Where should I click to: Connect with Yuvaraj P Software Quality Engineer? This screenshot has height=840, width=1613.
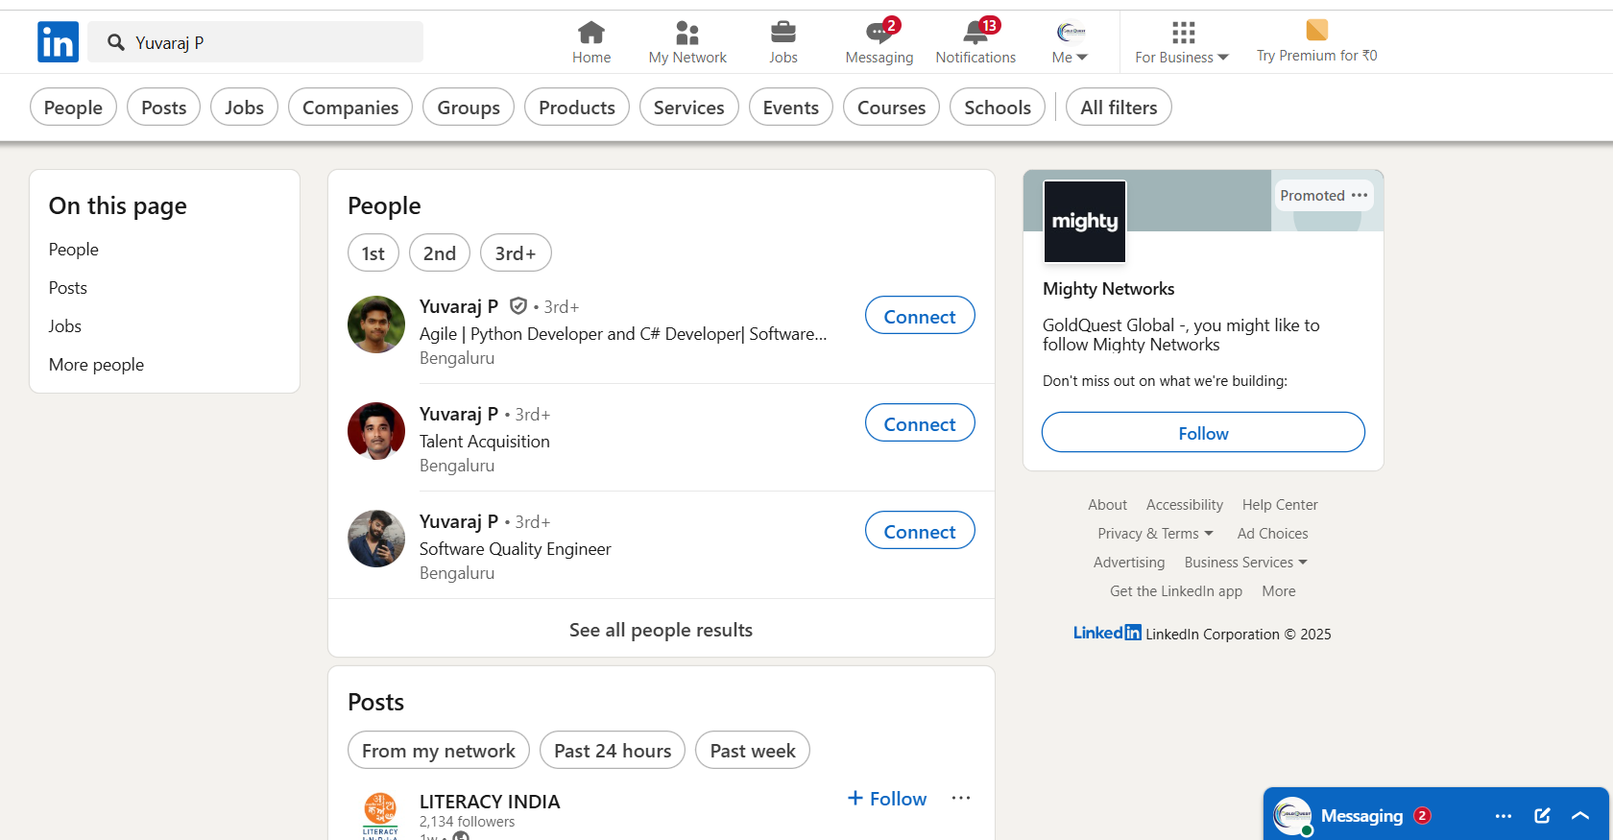pyautogui.click(x=920, y=531)
